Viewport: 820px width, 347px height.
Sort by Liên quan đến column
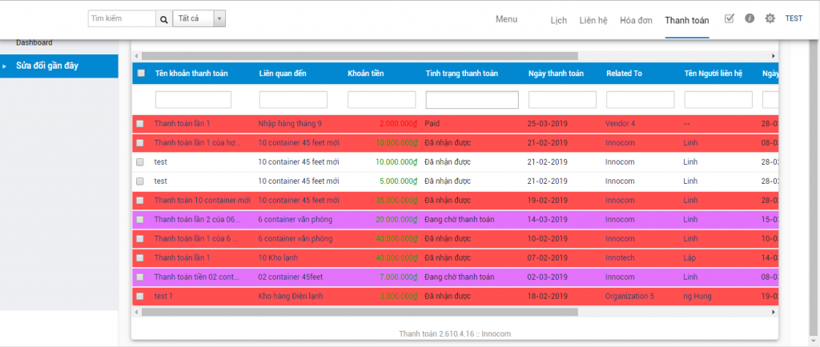pos(283,74)
